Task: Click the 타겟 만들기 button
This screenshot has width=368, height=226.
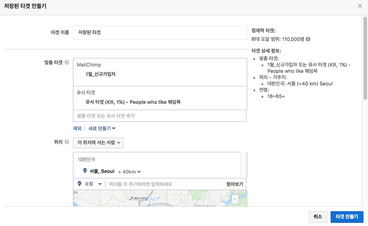Action: click(347, 217)
